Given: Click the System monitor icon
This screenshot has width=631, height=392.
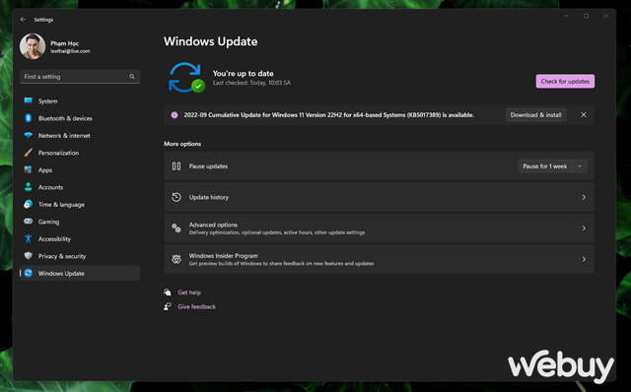Looking at the screenshot, I should [29, 100].
